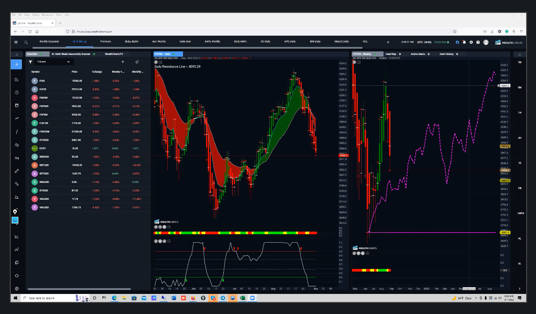
Task: Open the BULL BEAR workspace
Action: pos(132,41)
